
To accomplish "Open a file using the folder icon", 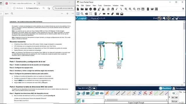I will coord(82,9).
